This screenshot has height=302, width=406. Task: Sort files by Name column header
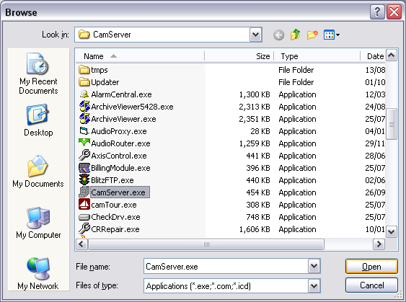pyautogui.click(x=140, y=56)
